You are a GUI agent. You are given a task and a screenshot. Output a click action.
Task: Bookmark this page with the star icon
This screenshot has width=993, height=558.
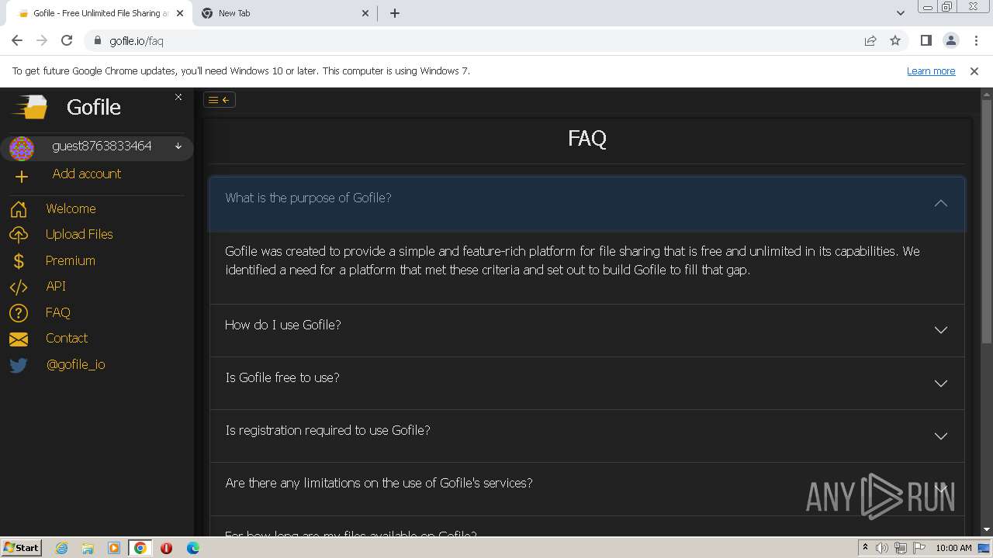pos(895,40)
